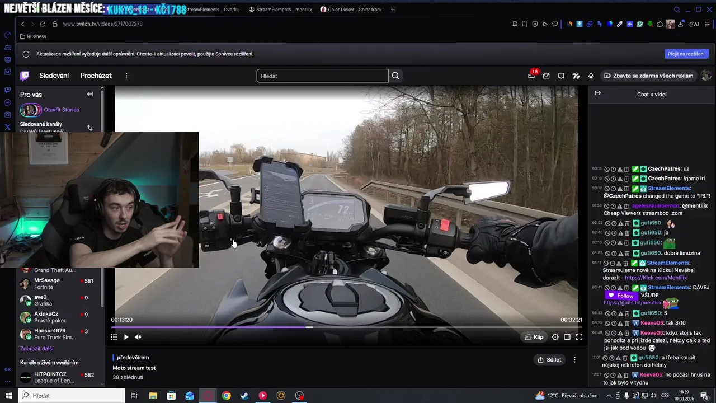The height and width of the screenshot is (403, 716).
Task: Create a Klip from the video
Action: [x=534, y=337]
